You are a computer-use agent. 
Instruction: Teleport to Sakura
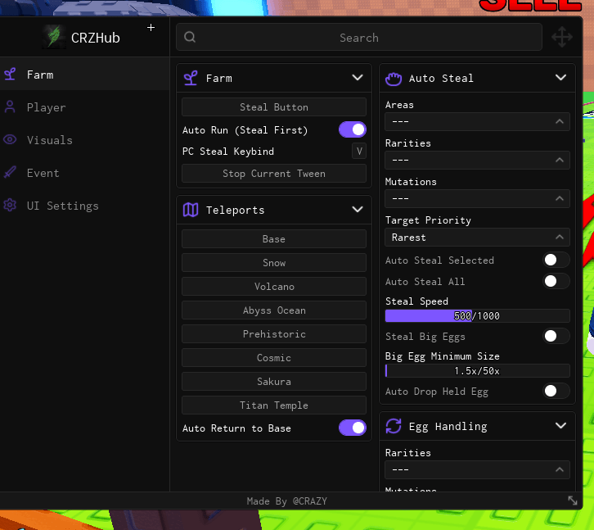[274, 381]
